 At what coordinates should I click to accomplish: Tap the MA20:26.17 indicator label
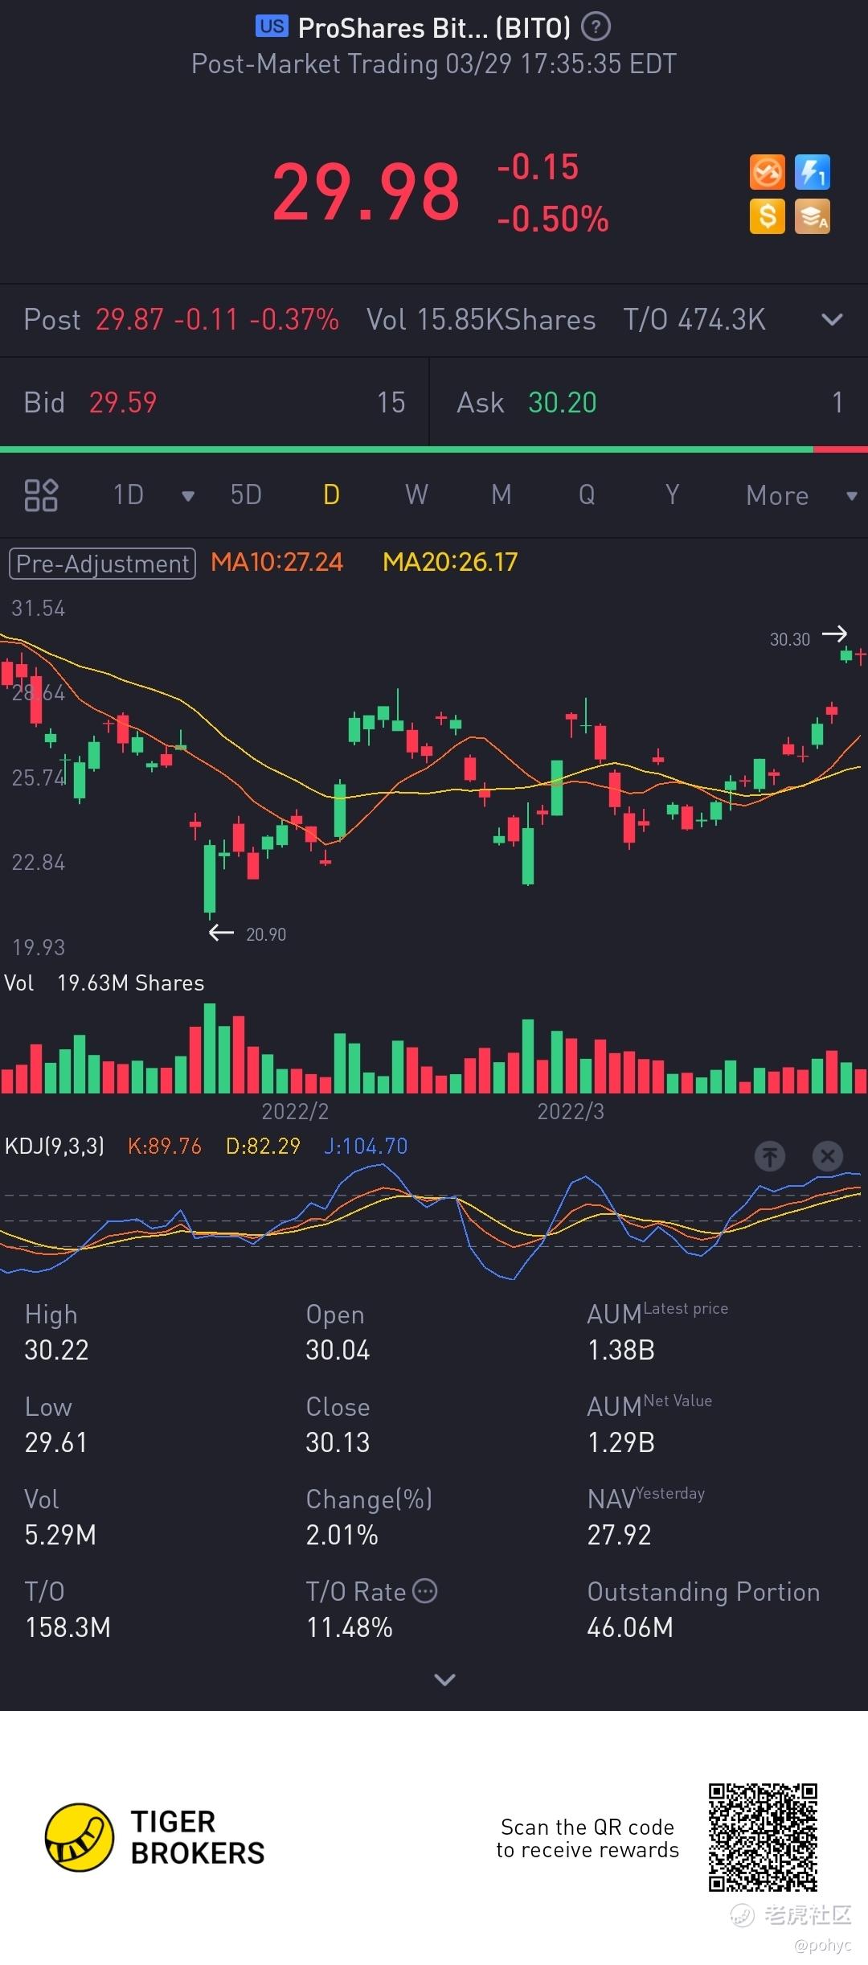450,562
